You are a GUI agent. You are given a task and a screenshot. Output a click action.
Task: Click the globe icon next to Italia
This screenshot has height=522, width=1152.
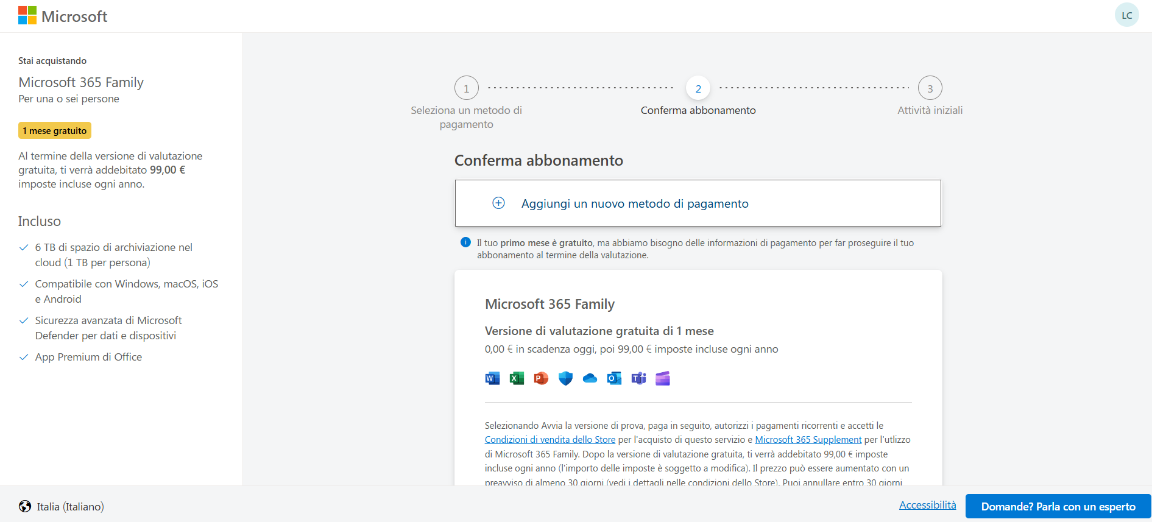[25, 506]
